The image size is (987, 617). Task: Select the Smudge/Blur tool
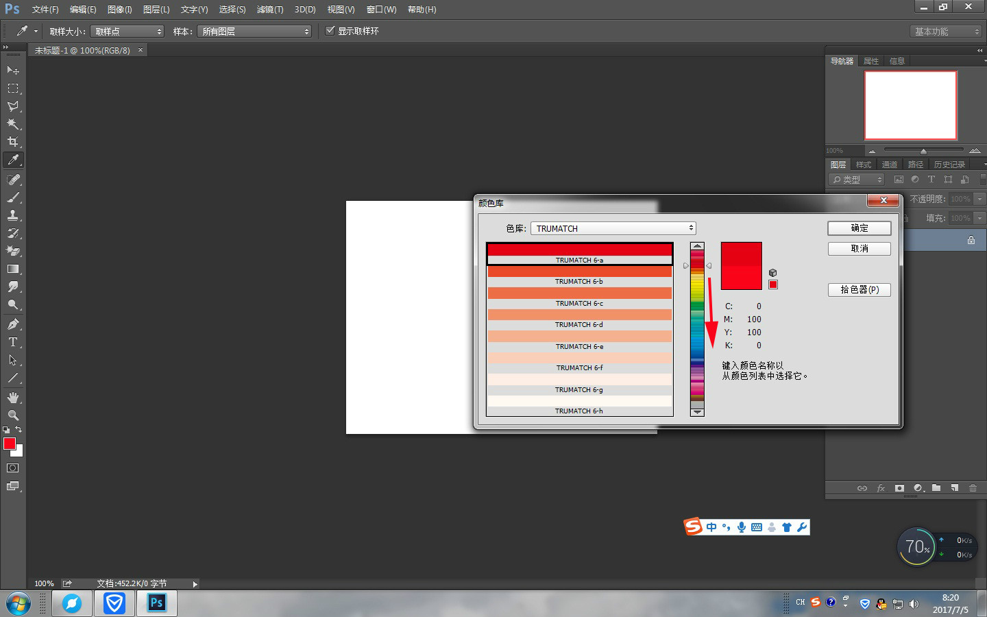coord(13,287)
